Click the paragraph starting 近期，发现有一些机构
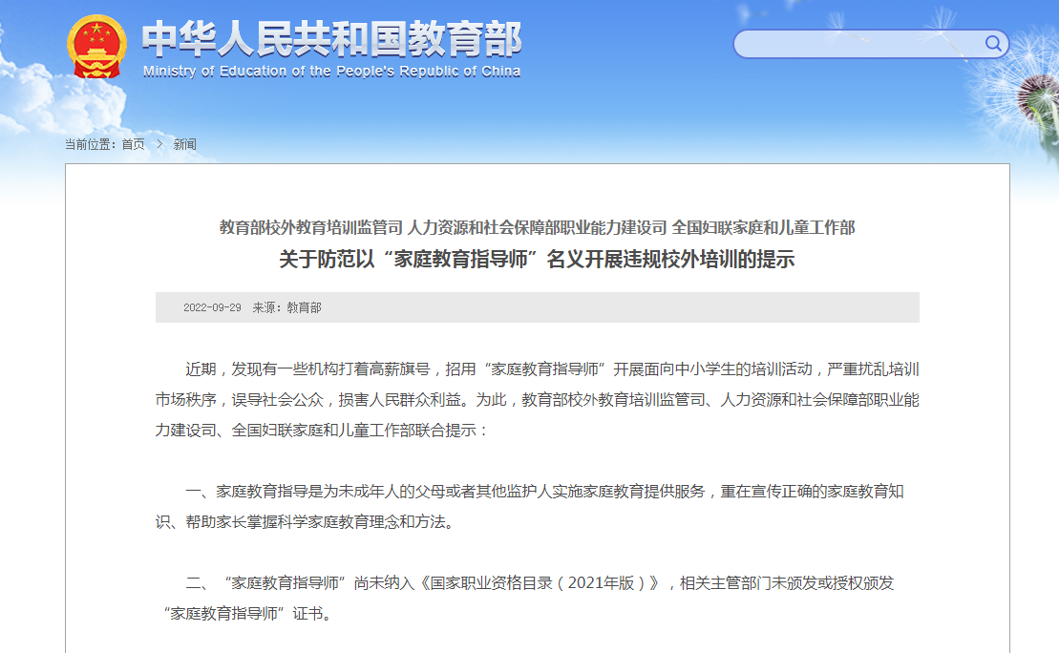1059x653 pixels. (x=553, y=369)
